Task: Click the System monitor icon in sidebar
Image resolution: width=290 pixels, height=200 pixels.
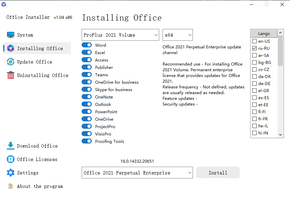Action: [x=10, y=35]
